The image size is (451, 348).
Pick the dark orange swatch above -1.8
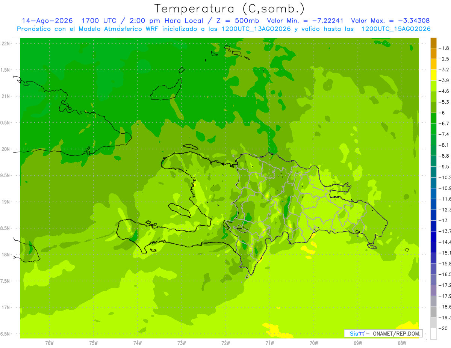tap(433, 43)
